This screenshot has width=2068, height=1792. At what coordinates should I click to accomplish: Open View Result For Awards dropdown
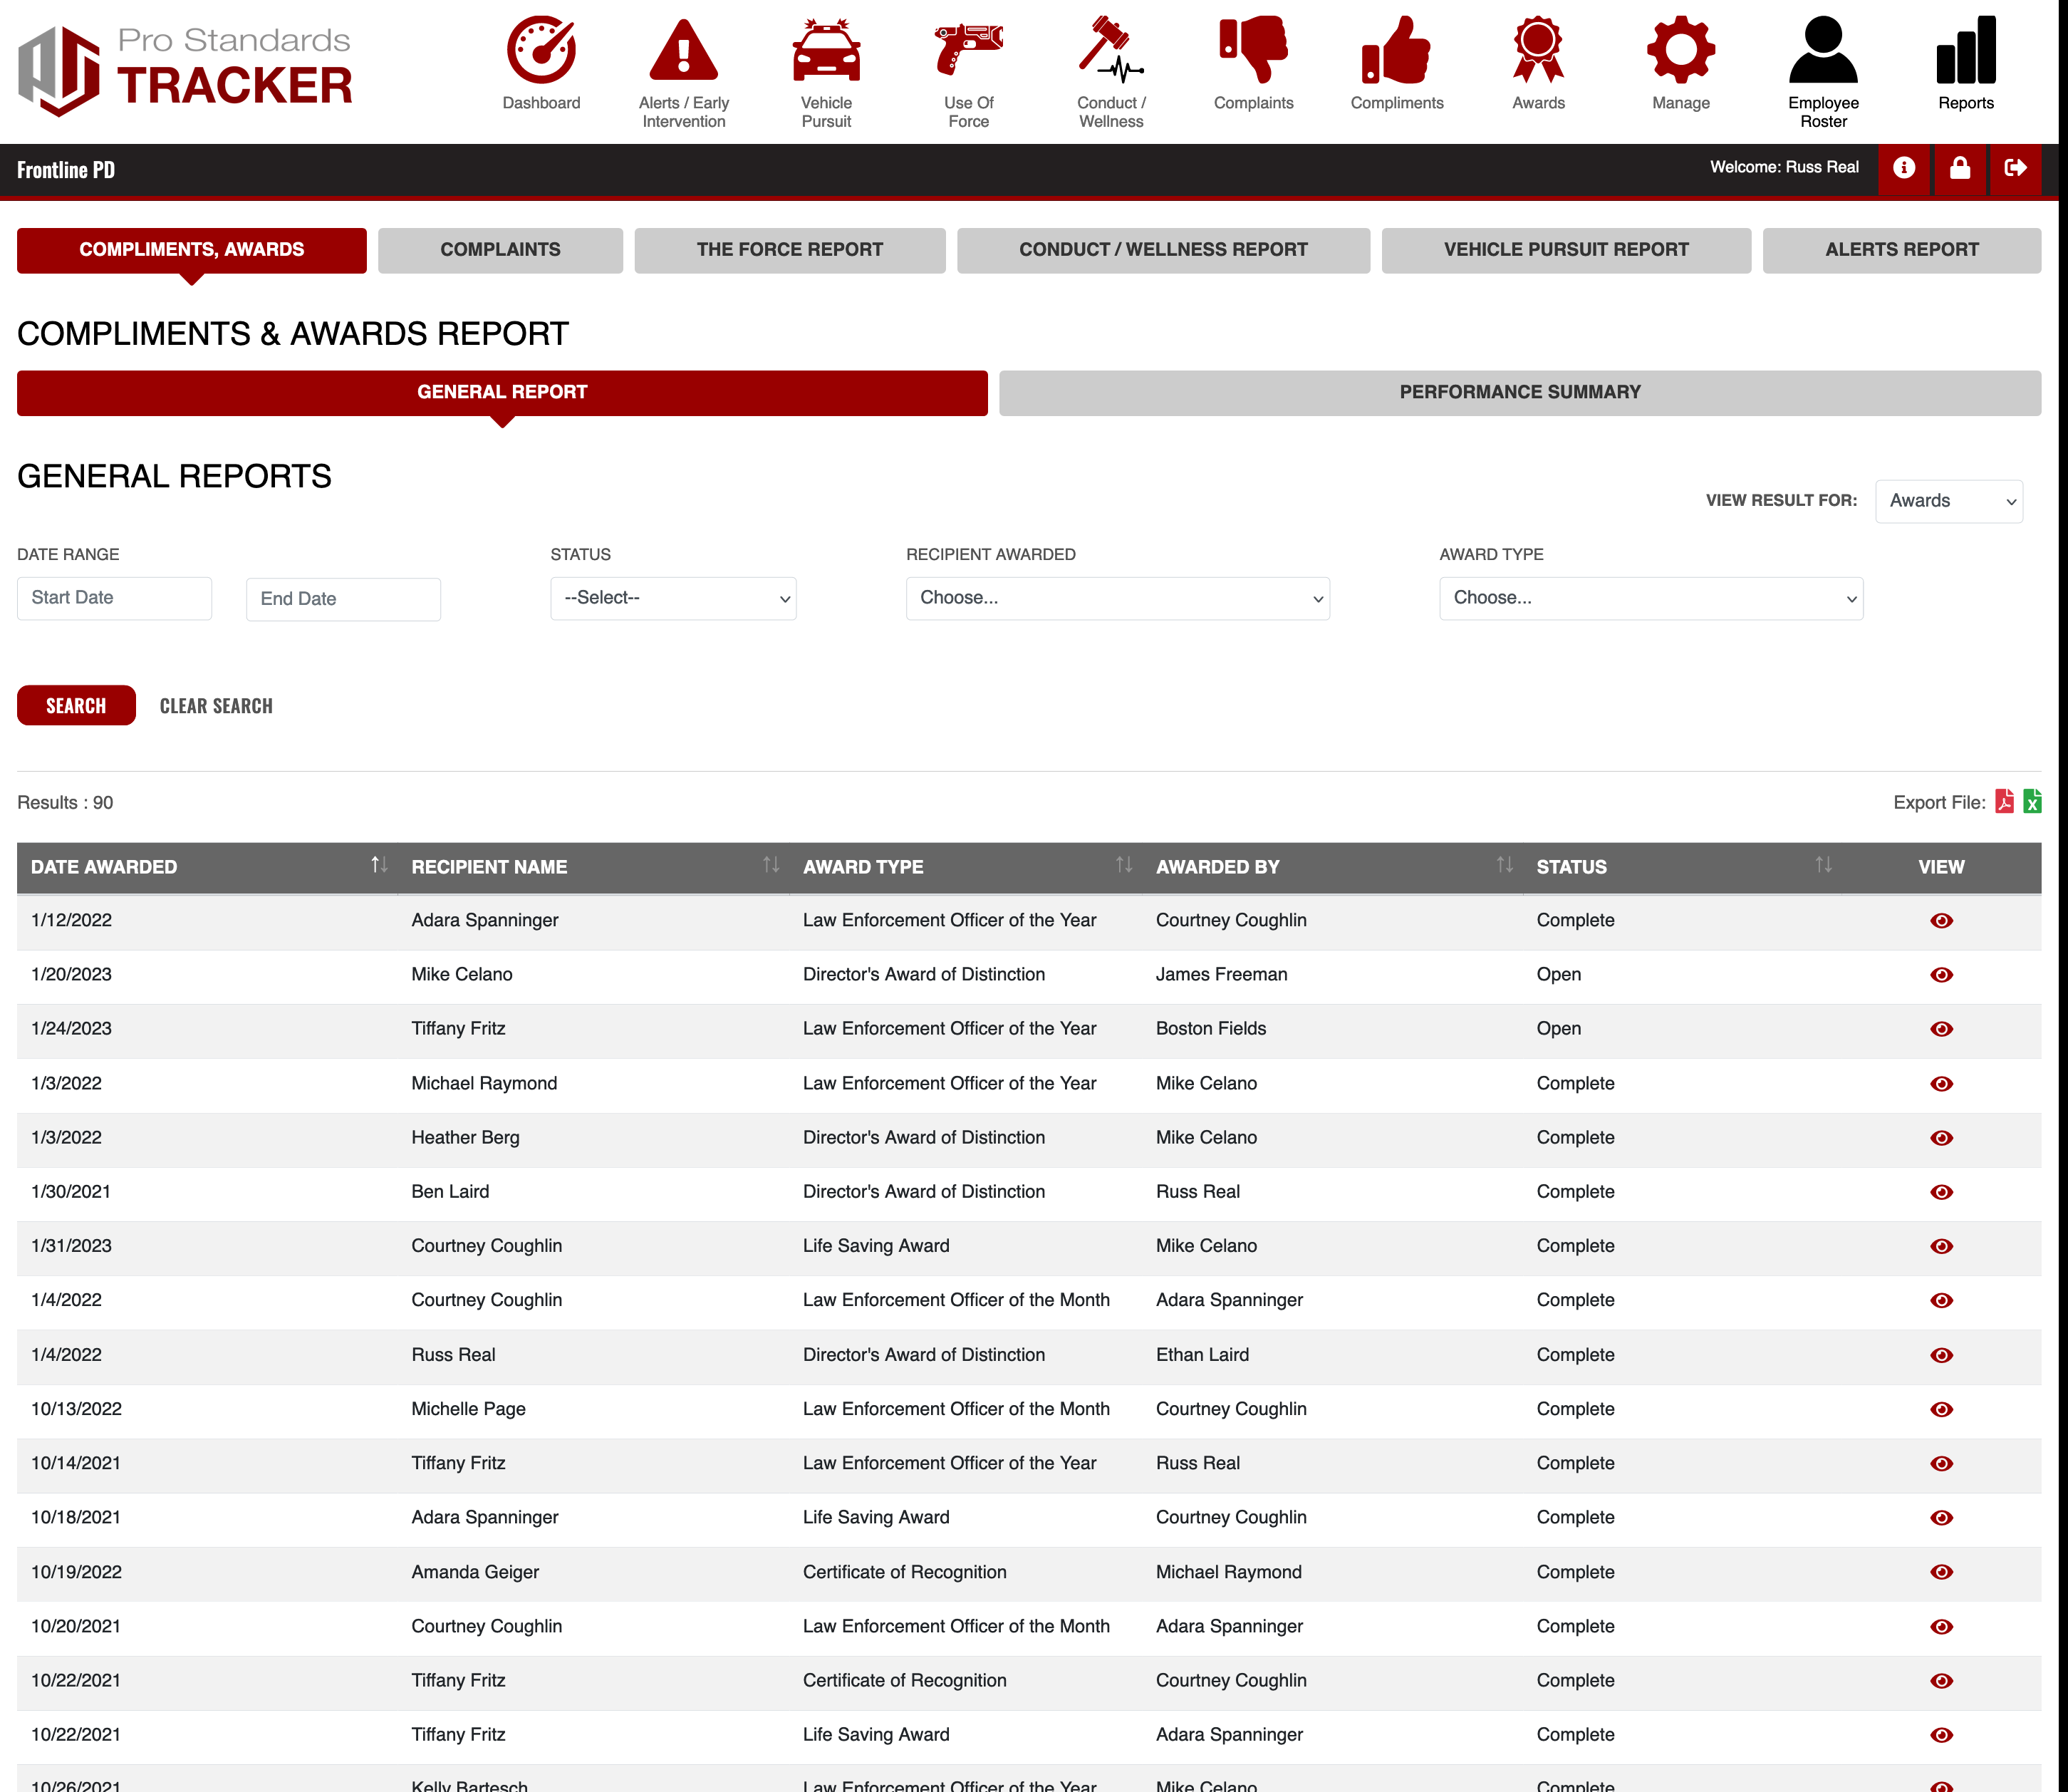[1948, 501]
